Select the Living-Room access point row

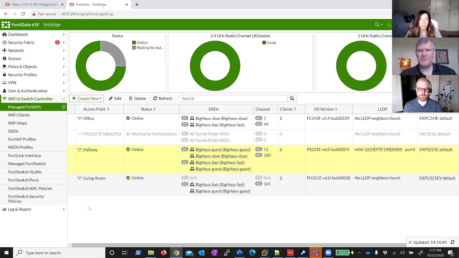(263, 185)
